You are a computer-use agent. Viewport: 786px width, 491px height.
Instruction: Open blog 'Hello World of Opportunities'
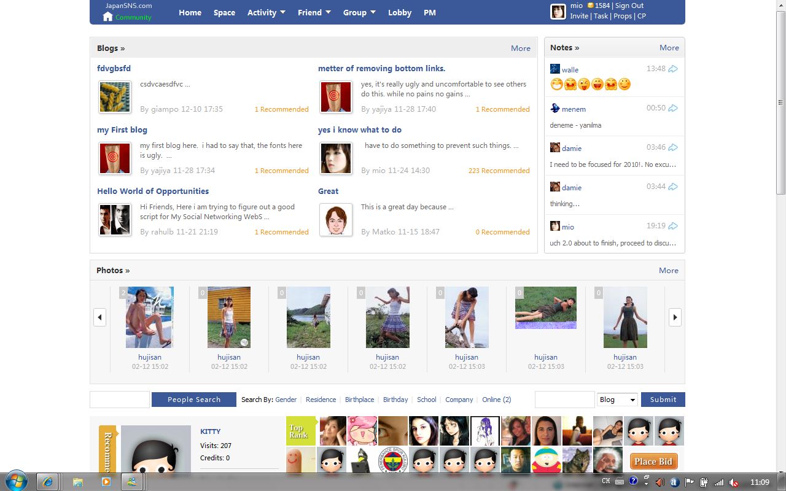tap(153, 191)
